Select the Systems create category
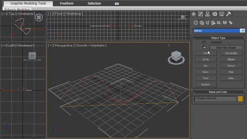247x139 pixels. [x=230, y=23]
